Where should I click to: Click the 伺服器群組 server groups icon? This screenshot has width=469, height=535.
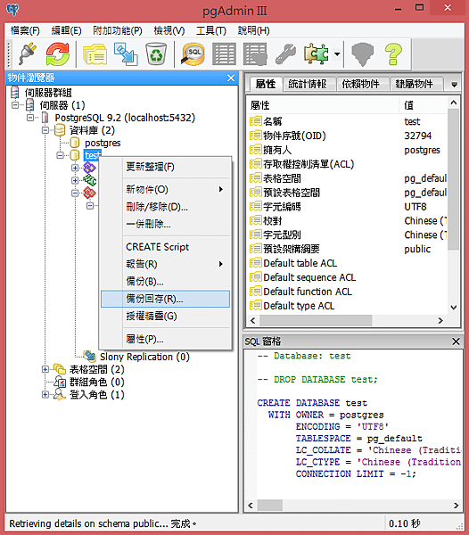pyautogui.click(x=15, y=93)
